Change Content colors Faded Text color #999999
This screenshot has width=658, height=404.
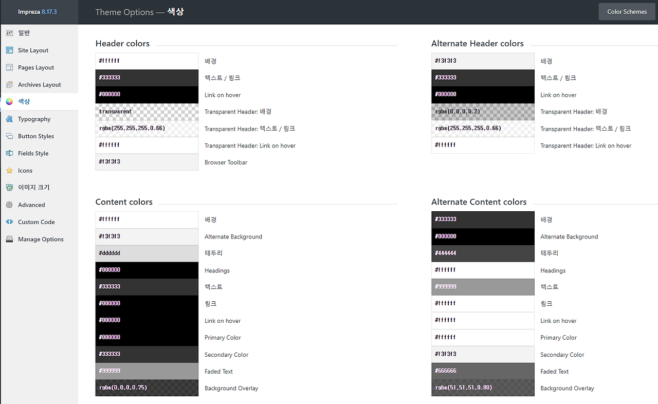point(147,371)
